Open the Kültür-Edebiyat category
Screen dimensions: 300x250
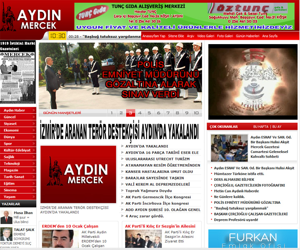[x=18, y=150]
